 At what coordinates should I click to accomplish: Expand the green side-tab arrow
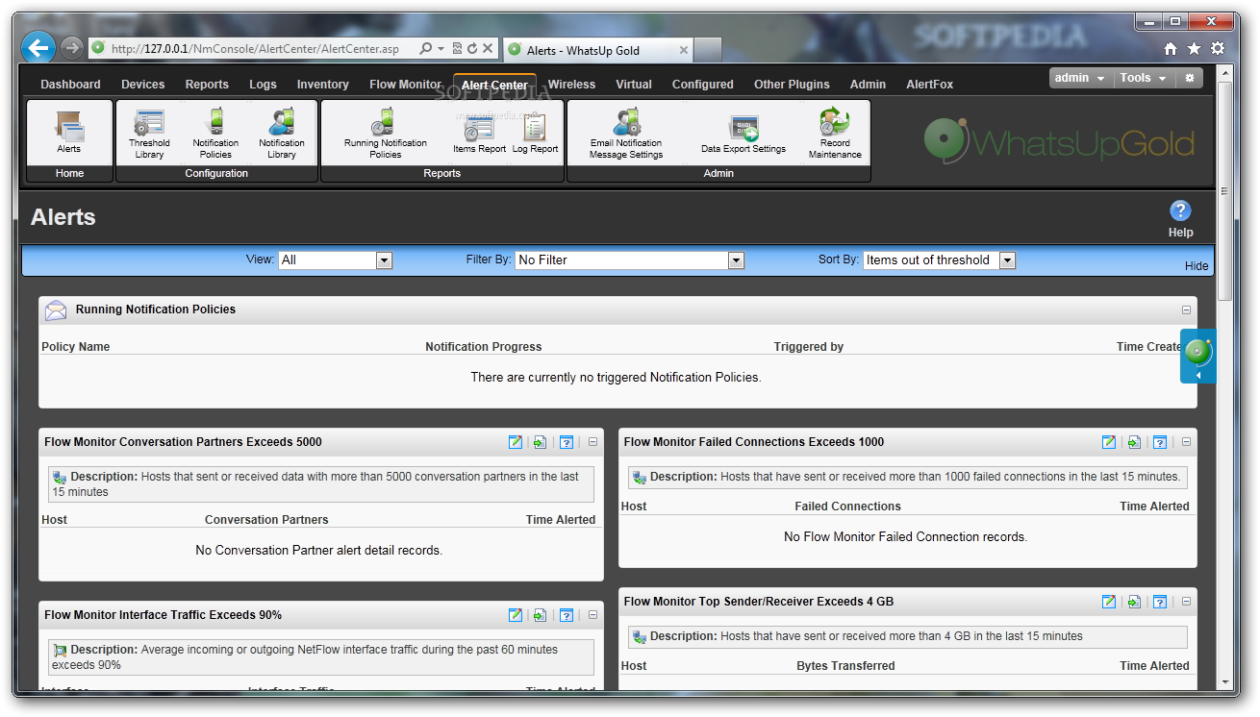point(1197,376)
